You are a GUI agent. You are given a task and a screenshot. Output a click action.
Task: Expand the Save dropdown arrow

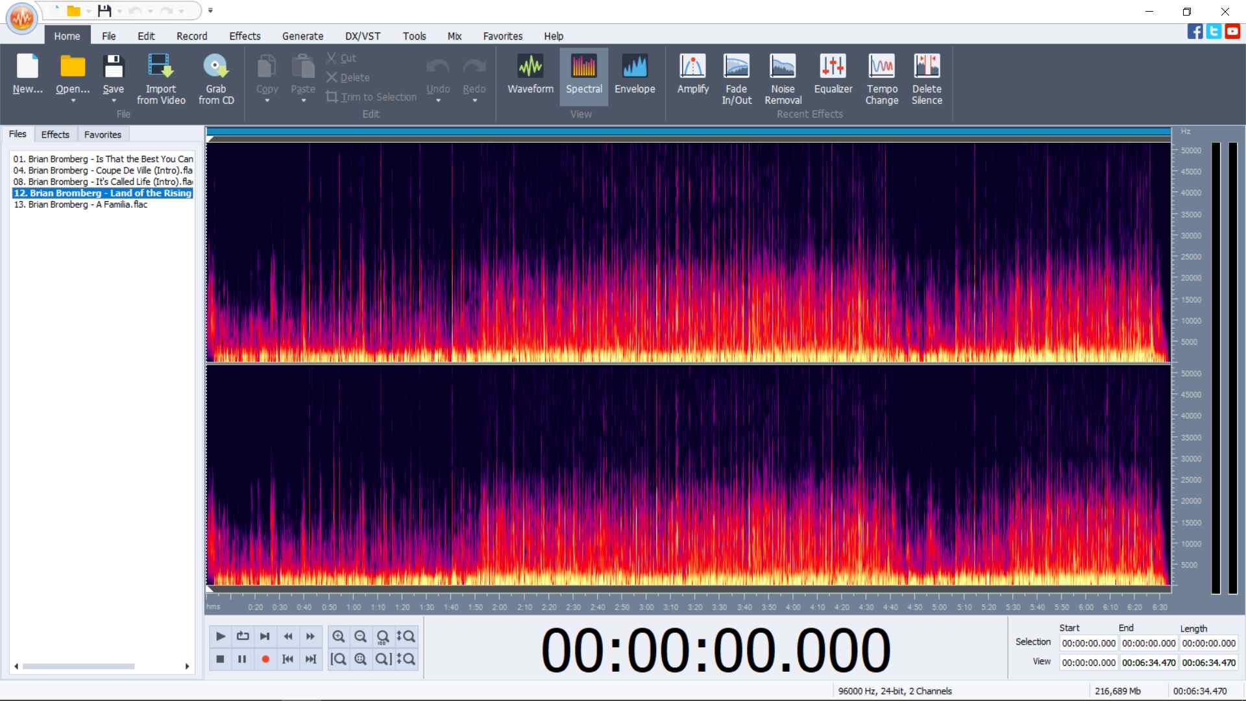click(114, 101)
